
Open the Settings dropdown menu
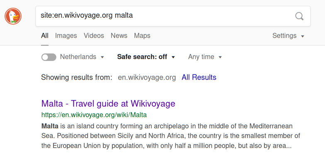tap(289, 36)
